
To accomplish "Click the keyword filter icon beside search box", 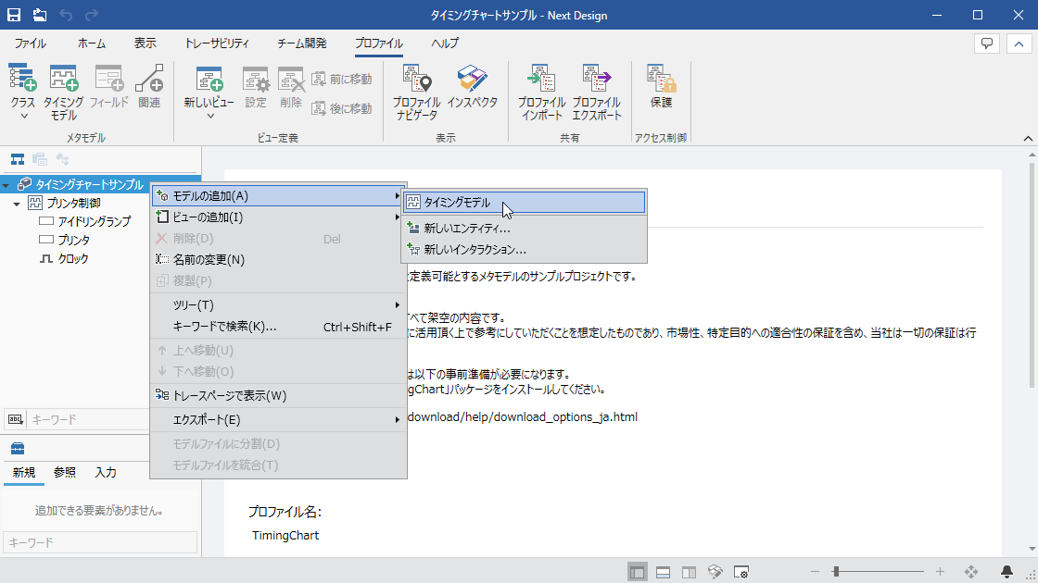I will click(15, 419).
